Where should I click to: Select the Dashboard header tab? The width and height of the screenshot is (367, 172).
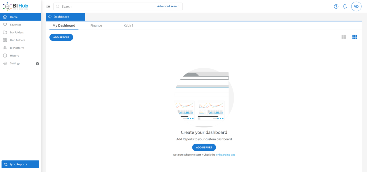[66, 17]
